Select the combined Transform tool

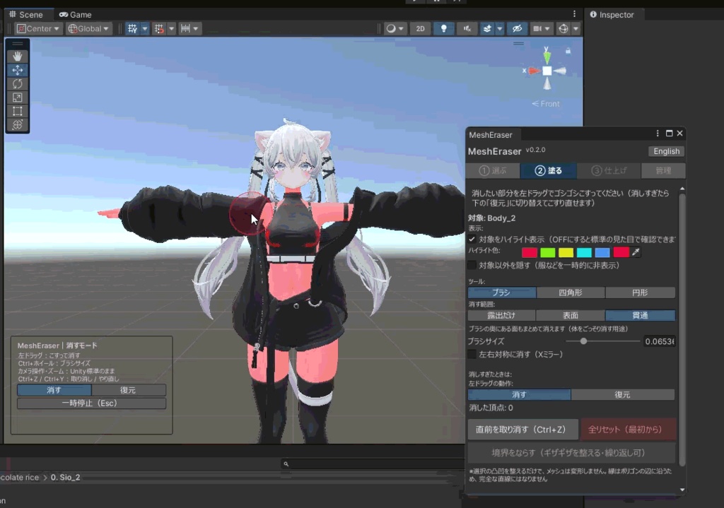click(x=18, y=124)
